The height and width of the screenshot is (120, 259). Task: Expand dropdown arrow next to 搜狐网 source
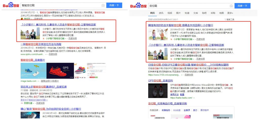point(31,19)
